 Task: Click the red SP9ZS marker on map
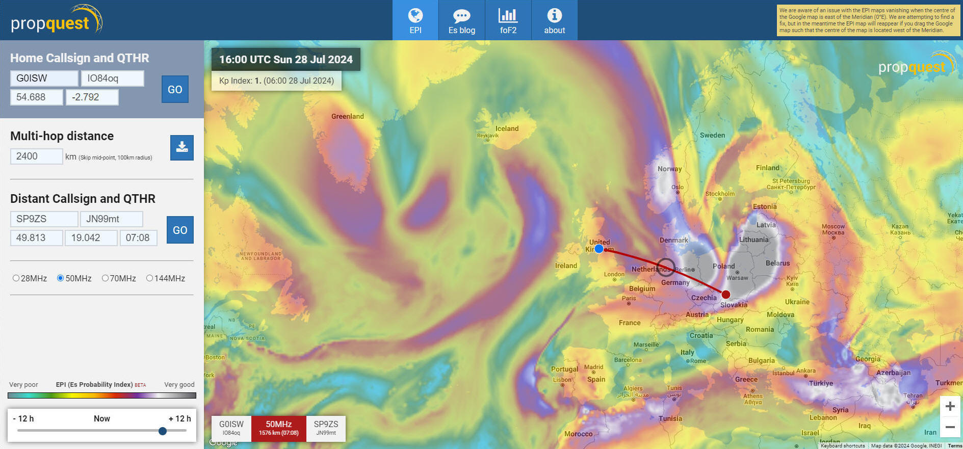coord(726,294)
